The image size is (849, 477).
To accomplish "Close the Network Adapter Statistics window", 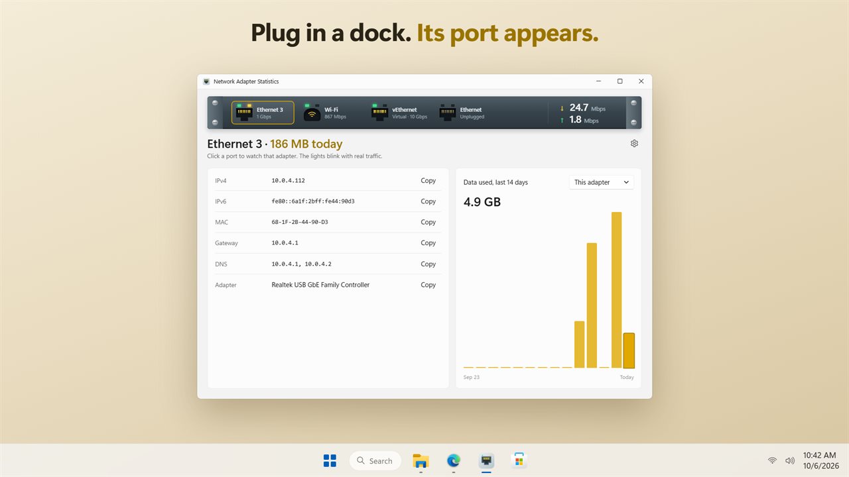I will tap(641, 81).
